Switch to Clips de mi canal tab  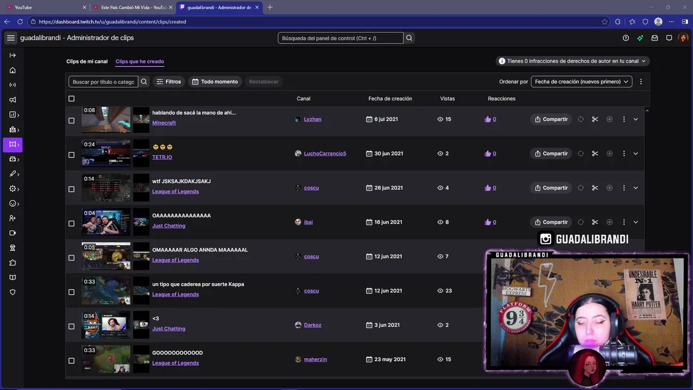point(87,61)
